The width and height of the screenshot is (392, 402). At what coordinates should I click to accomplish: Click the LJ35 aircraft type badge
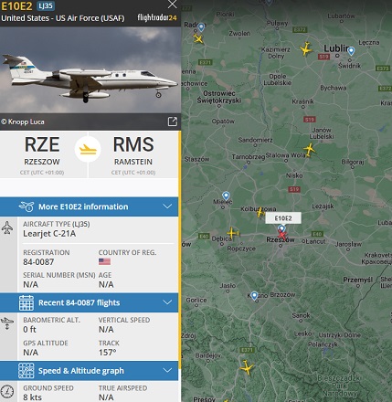pyautogui.click(x=46, y=5)
